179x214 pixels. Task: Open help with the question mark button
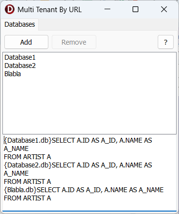click(165, 42)
